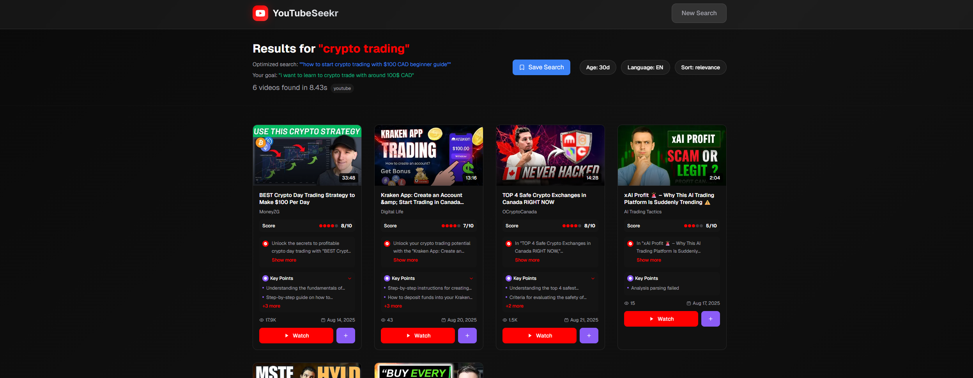Click the eye views icon beside 43
The width and height of the screenshot is (973, 378).
tap(383, 320)
